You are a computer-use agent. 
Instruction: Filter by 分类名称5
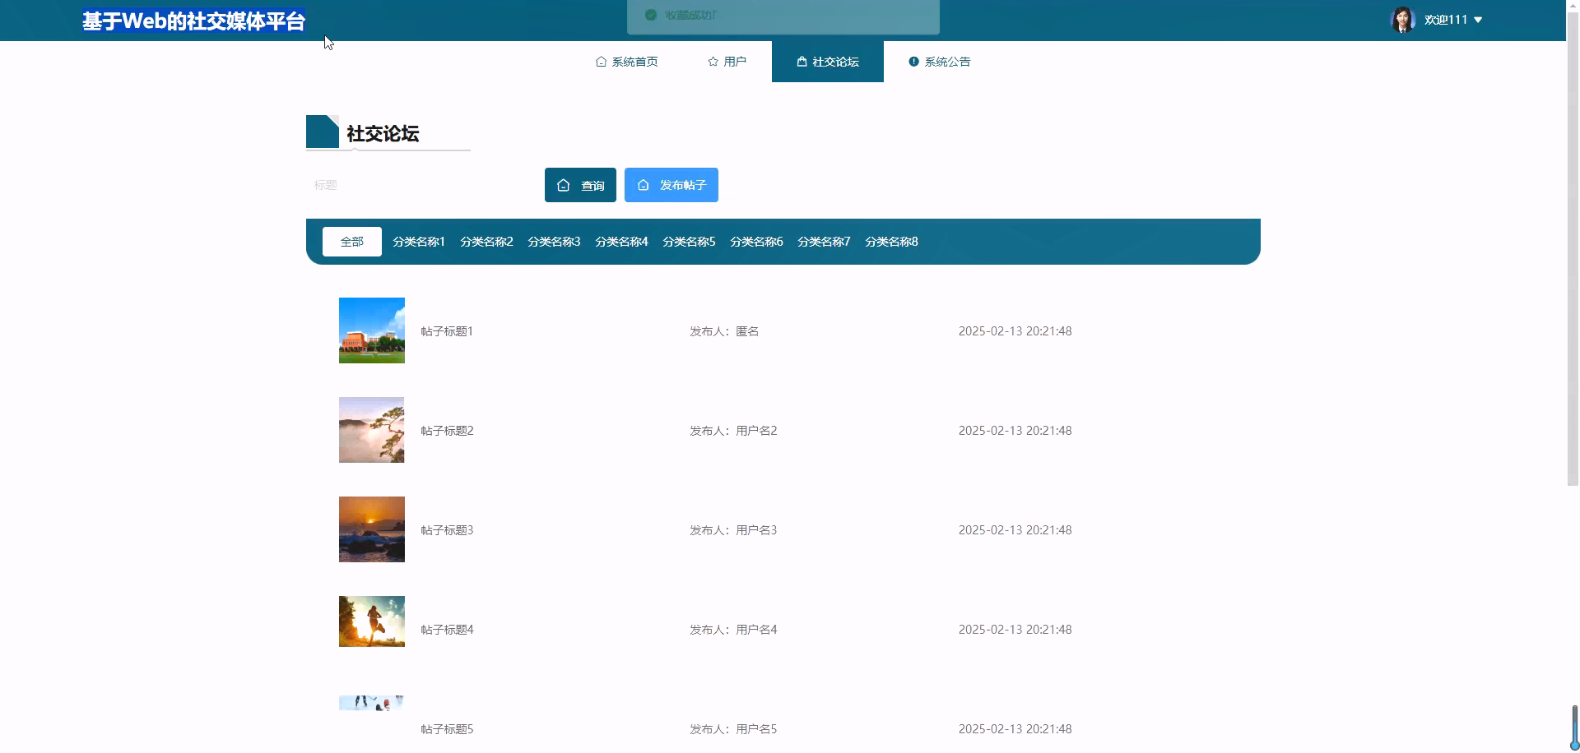coord(689,242)
